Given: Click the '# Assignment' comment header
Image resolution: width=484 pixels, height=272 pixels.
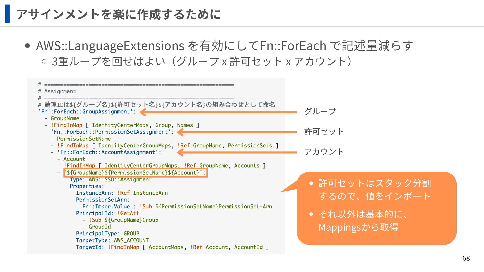Looking at the screenshot, I should pyautogui.click(x=57, y=91).
